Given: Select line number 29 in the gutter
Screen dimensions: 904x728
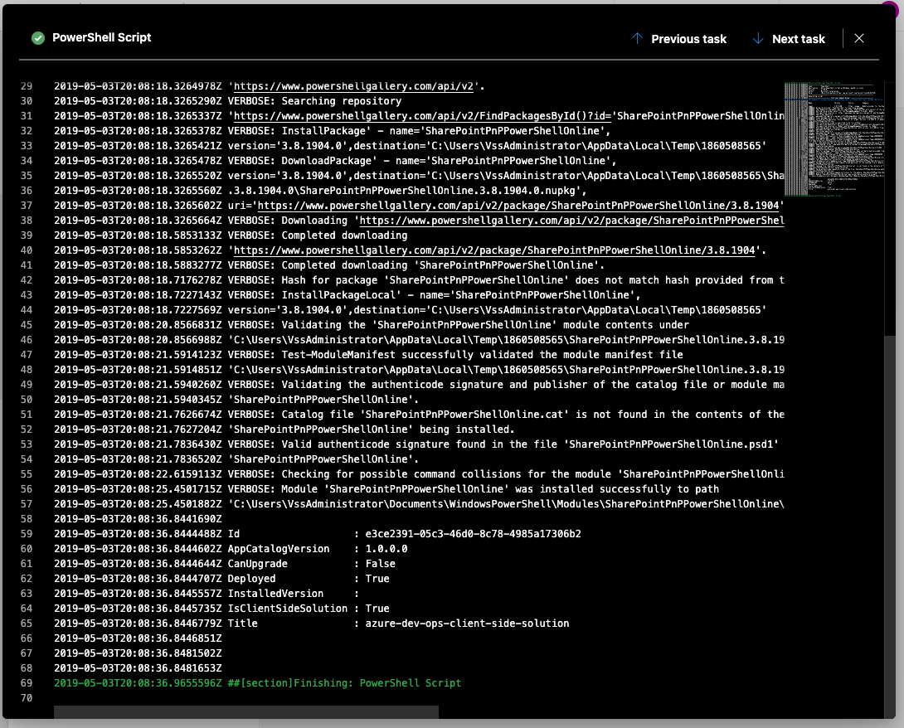Looking at the screenshot, I should tap(25, 86).
